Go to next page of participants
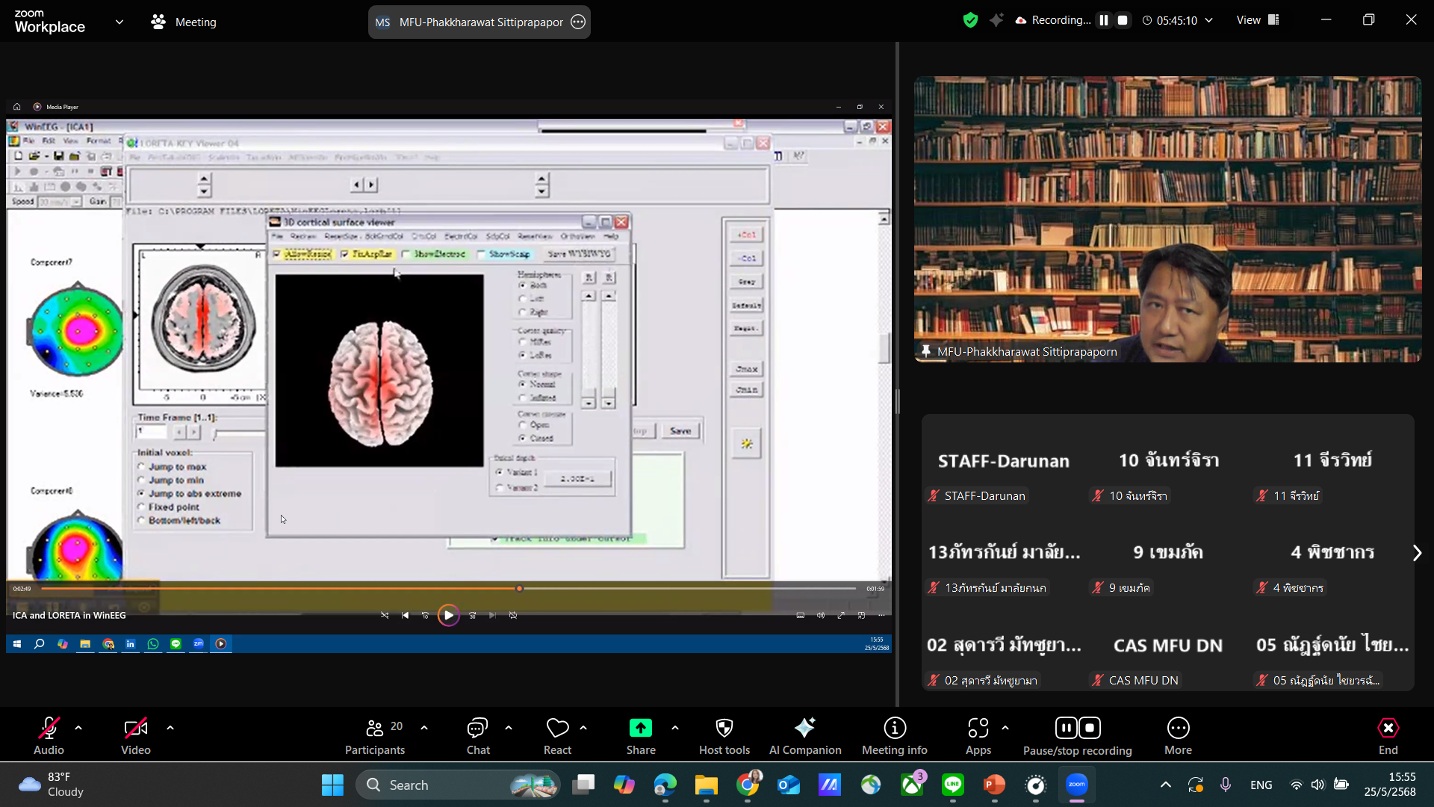Screen dimensions: 1434x807 1417,553
